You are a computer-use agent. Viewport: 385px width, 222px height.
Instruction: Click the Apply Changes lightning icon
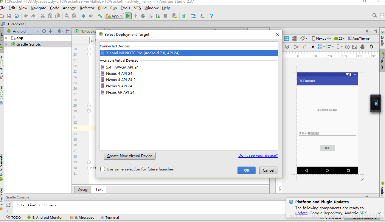pos(135,16)
